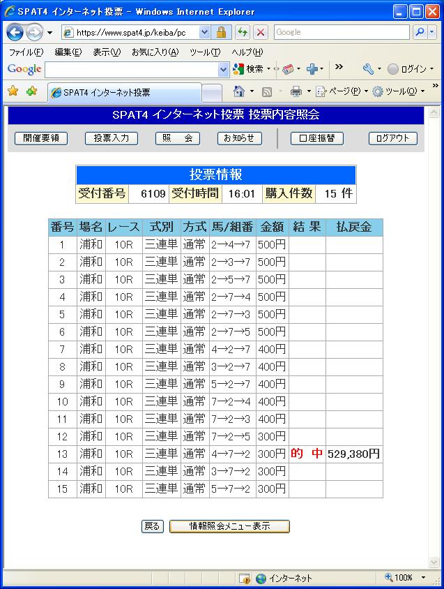444x589 pixels.
Task: Click the ログアウト button
Action: point(393,138)
